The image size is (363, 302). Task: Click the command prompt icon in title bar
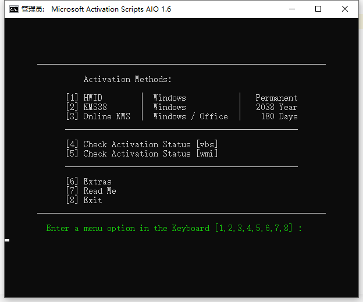(13, 9)
